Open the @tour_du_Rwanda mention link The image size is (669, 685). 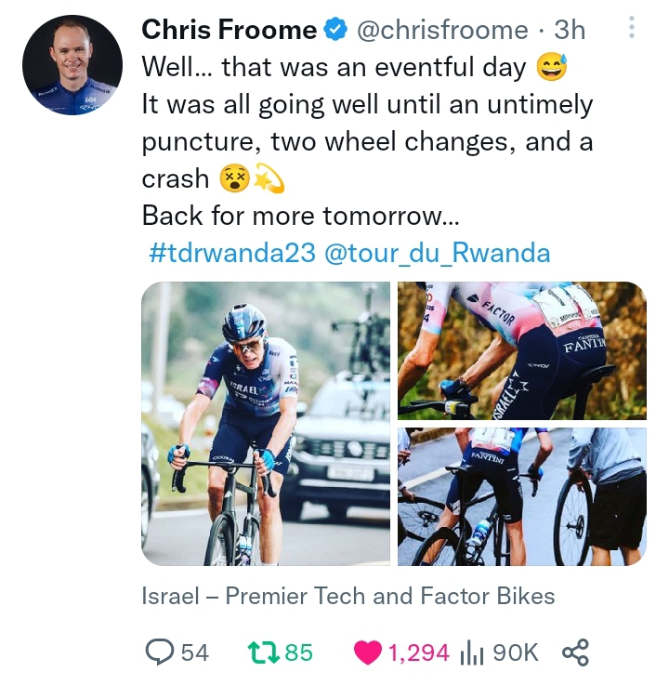pyautogui.click(x=437, y=253)
